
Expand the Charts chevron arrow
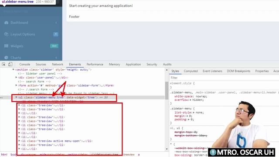pos(56,58)
